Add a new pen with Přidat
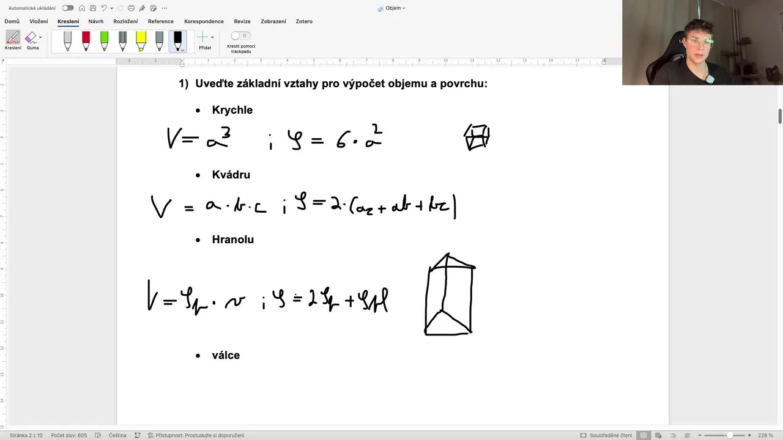This screenshot has height=440, width=783. tap(204, 41)
